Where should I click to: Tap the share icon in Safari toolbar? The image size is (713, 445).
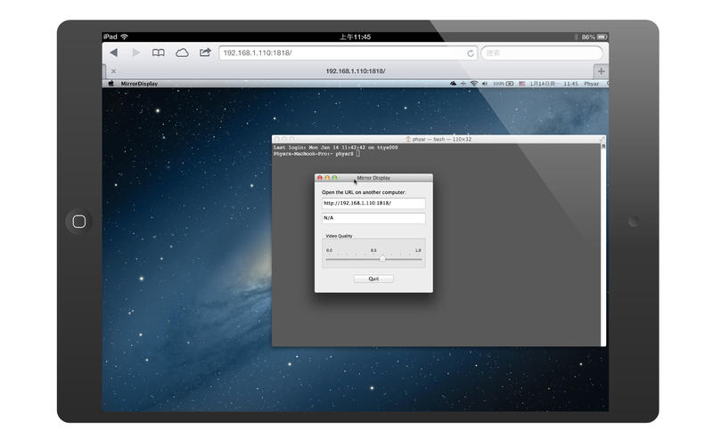[205, 53]
